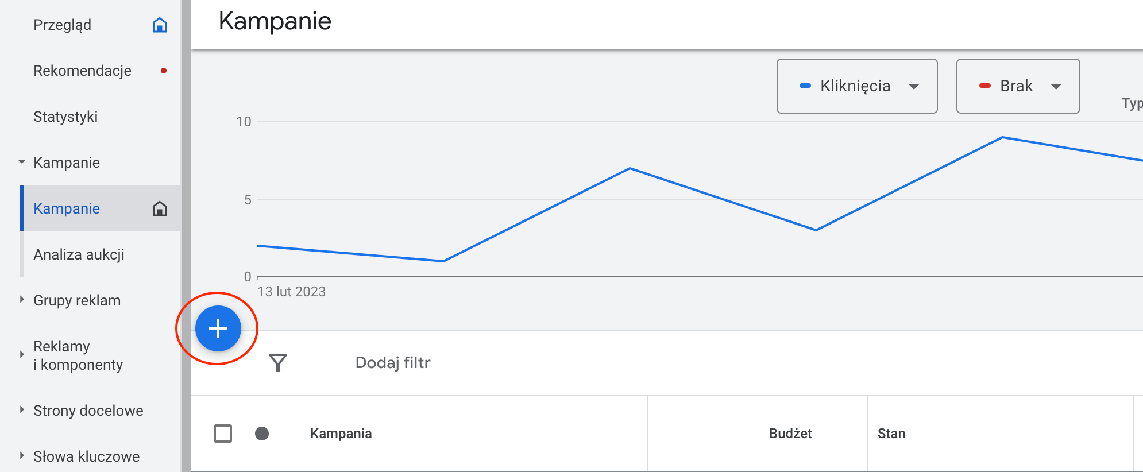Sort by the Kampania column header

(341, 434)
